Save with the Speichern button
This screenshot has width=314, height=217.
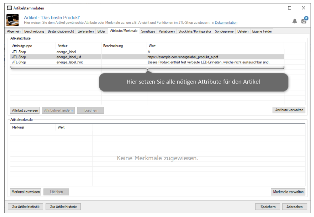click(268, 207)
